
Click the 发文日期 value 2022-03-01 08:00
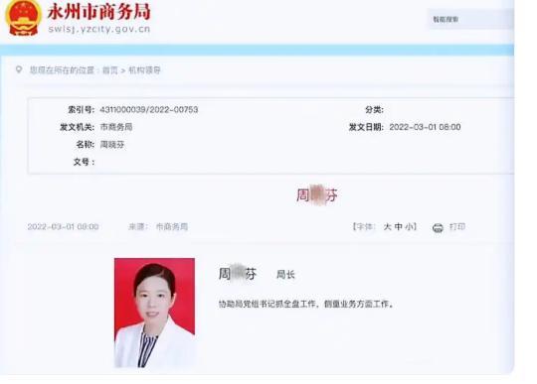coord(425,127)
